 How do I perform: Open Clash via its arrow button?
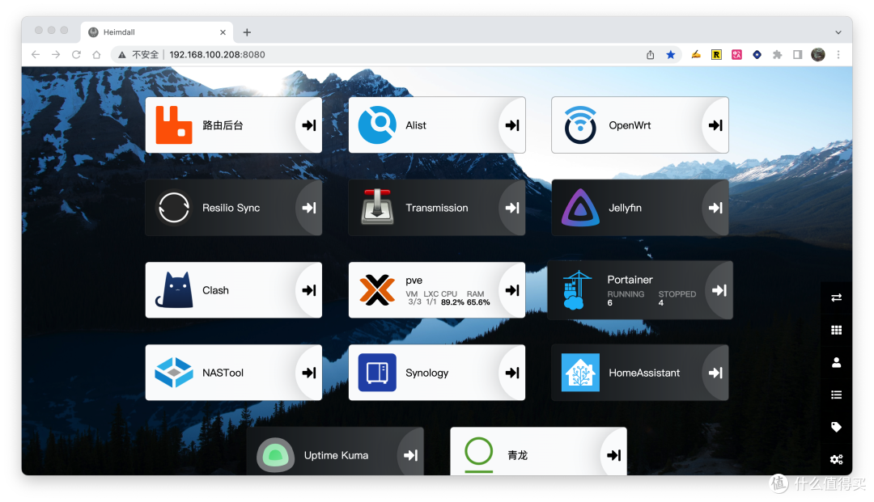309,290
